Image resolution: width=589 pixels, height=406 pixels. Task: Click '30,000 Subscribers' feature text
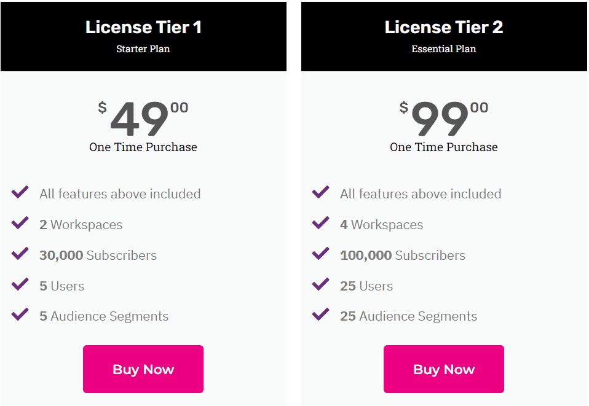tap(98, 256)
